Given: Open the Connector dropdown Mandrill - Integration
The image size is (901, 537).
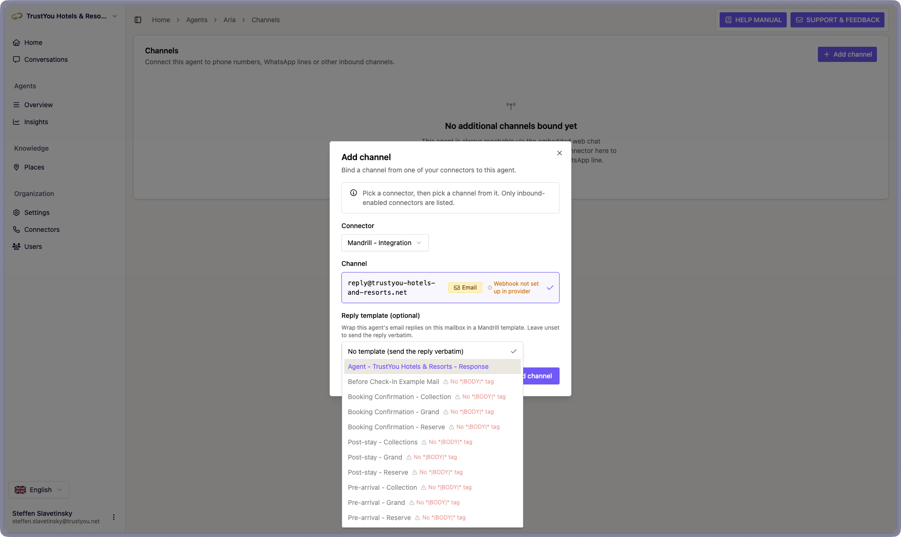Looking at the screenshot, I should click(385, 243).
